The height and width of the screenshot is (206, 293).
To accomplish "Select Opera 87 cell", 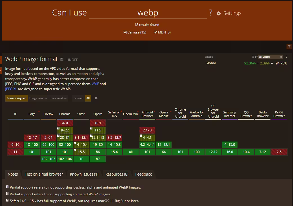I will (x=98, y=159).
